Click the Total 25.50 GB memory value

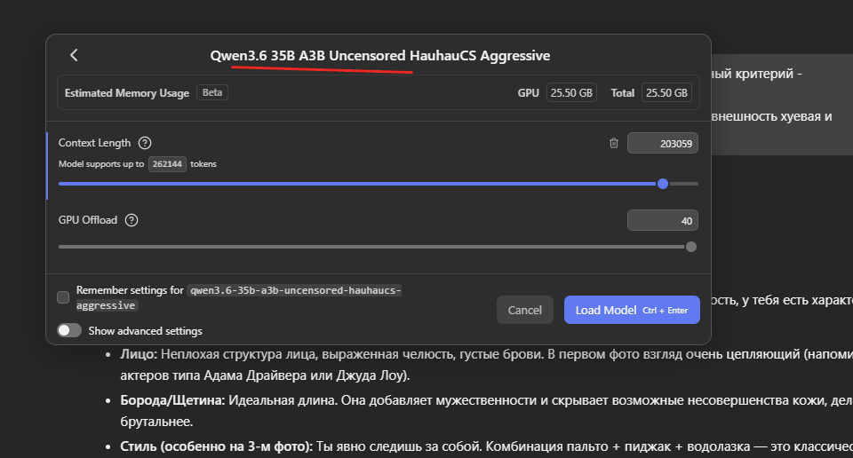point(666,93)
